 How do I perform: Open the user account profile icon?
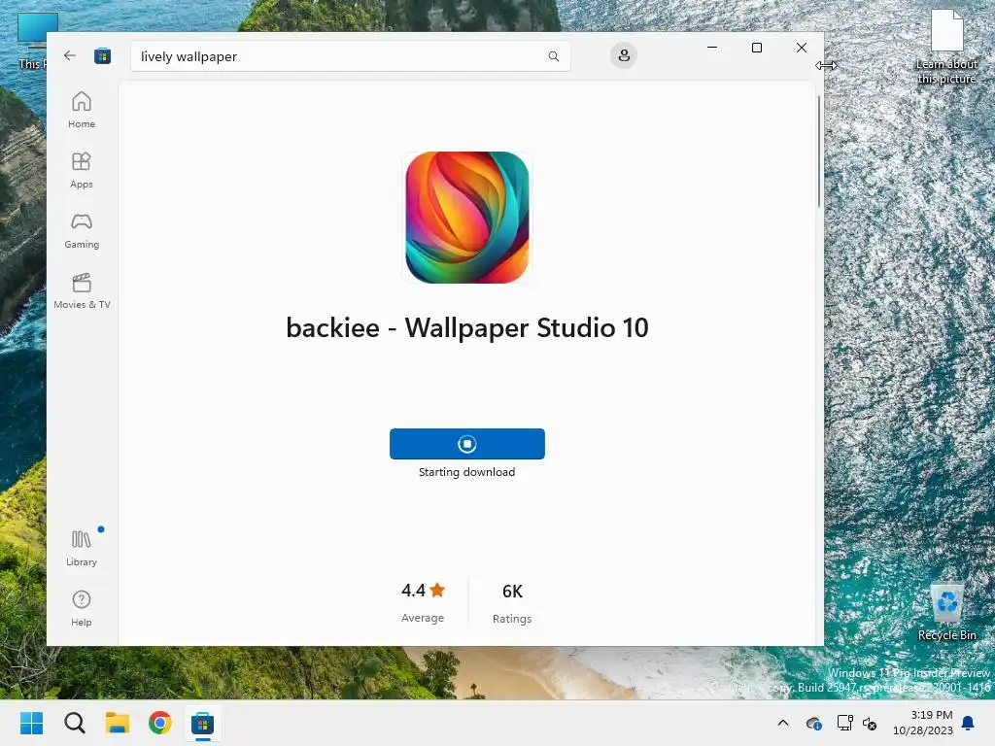[x=624, y=55]
